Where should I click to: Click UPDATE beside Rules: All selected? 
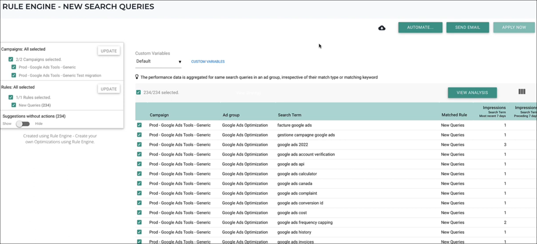click(x=109, y=89)
